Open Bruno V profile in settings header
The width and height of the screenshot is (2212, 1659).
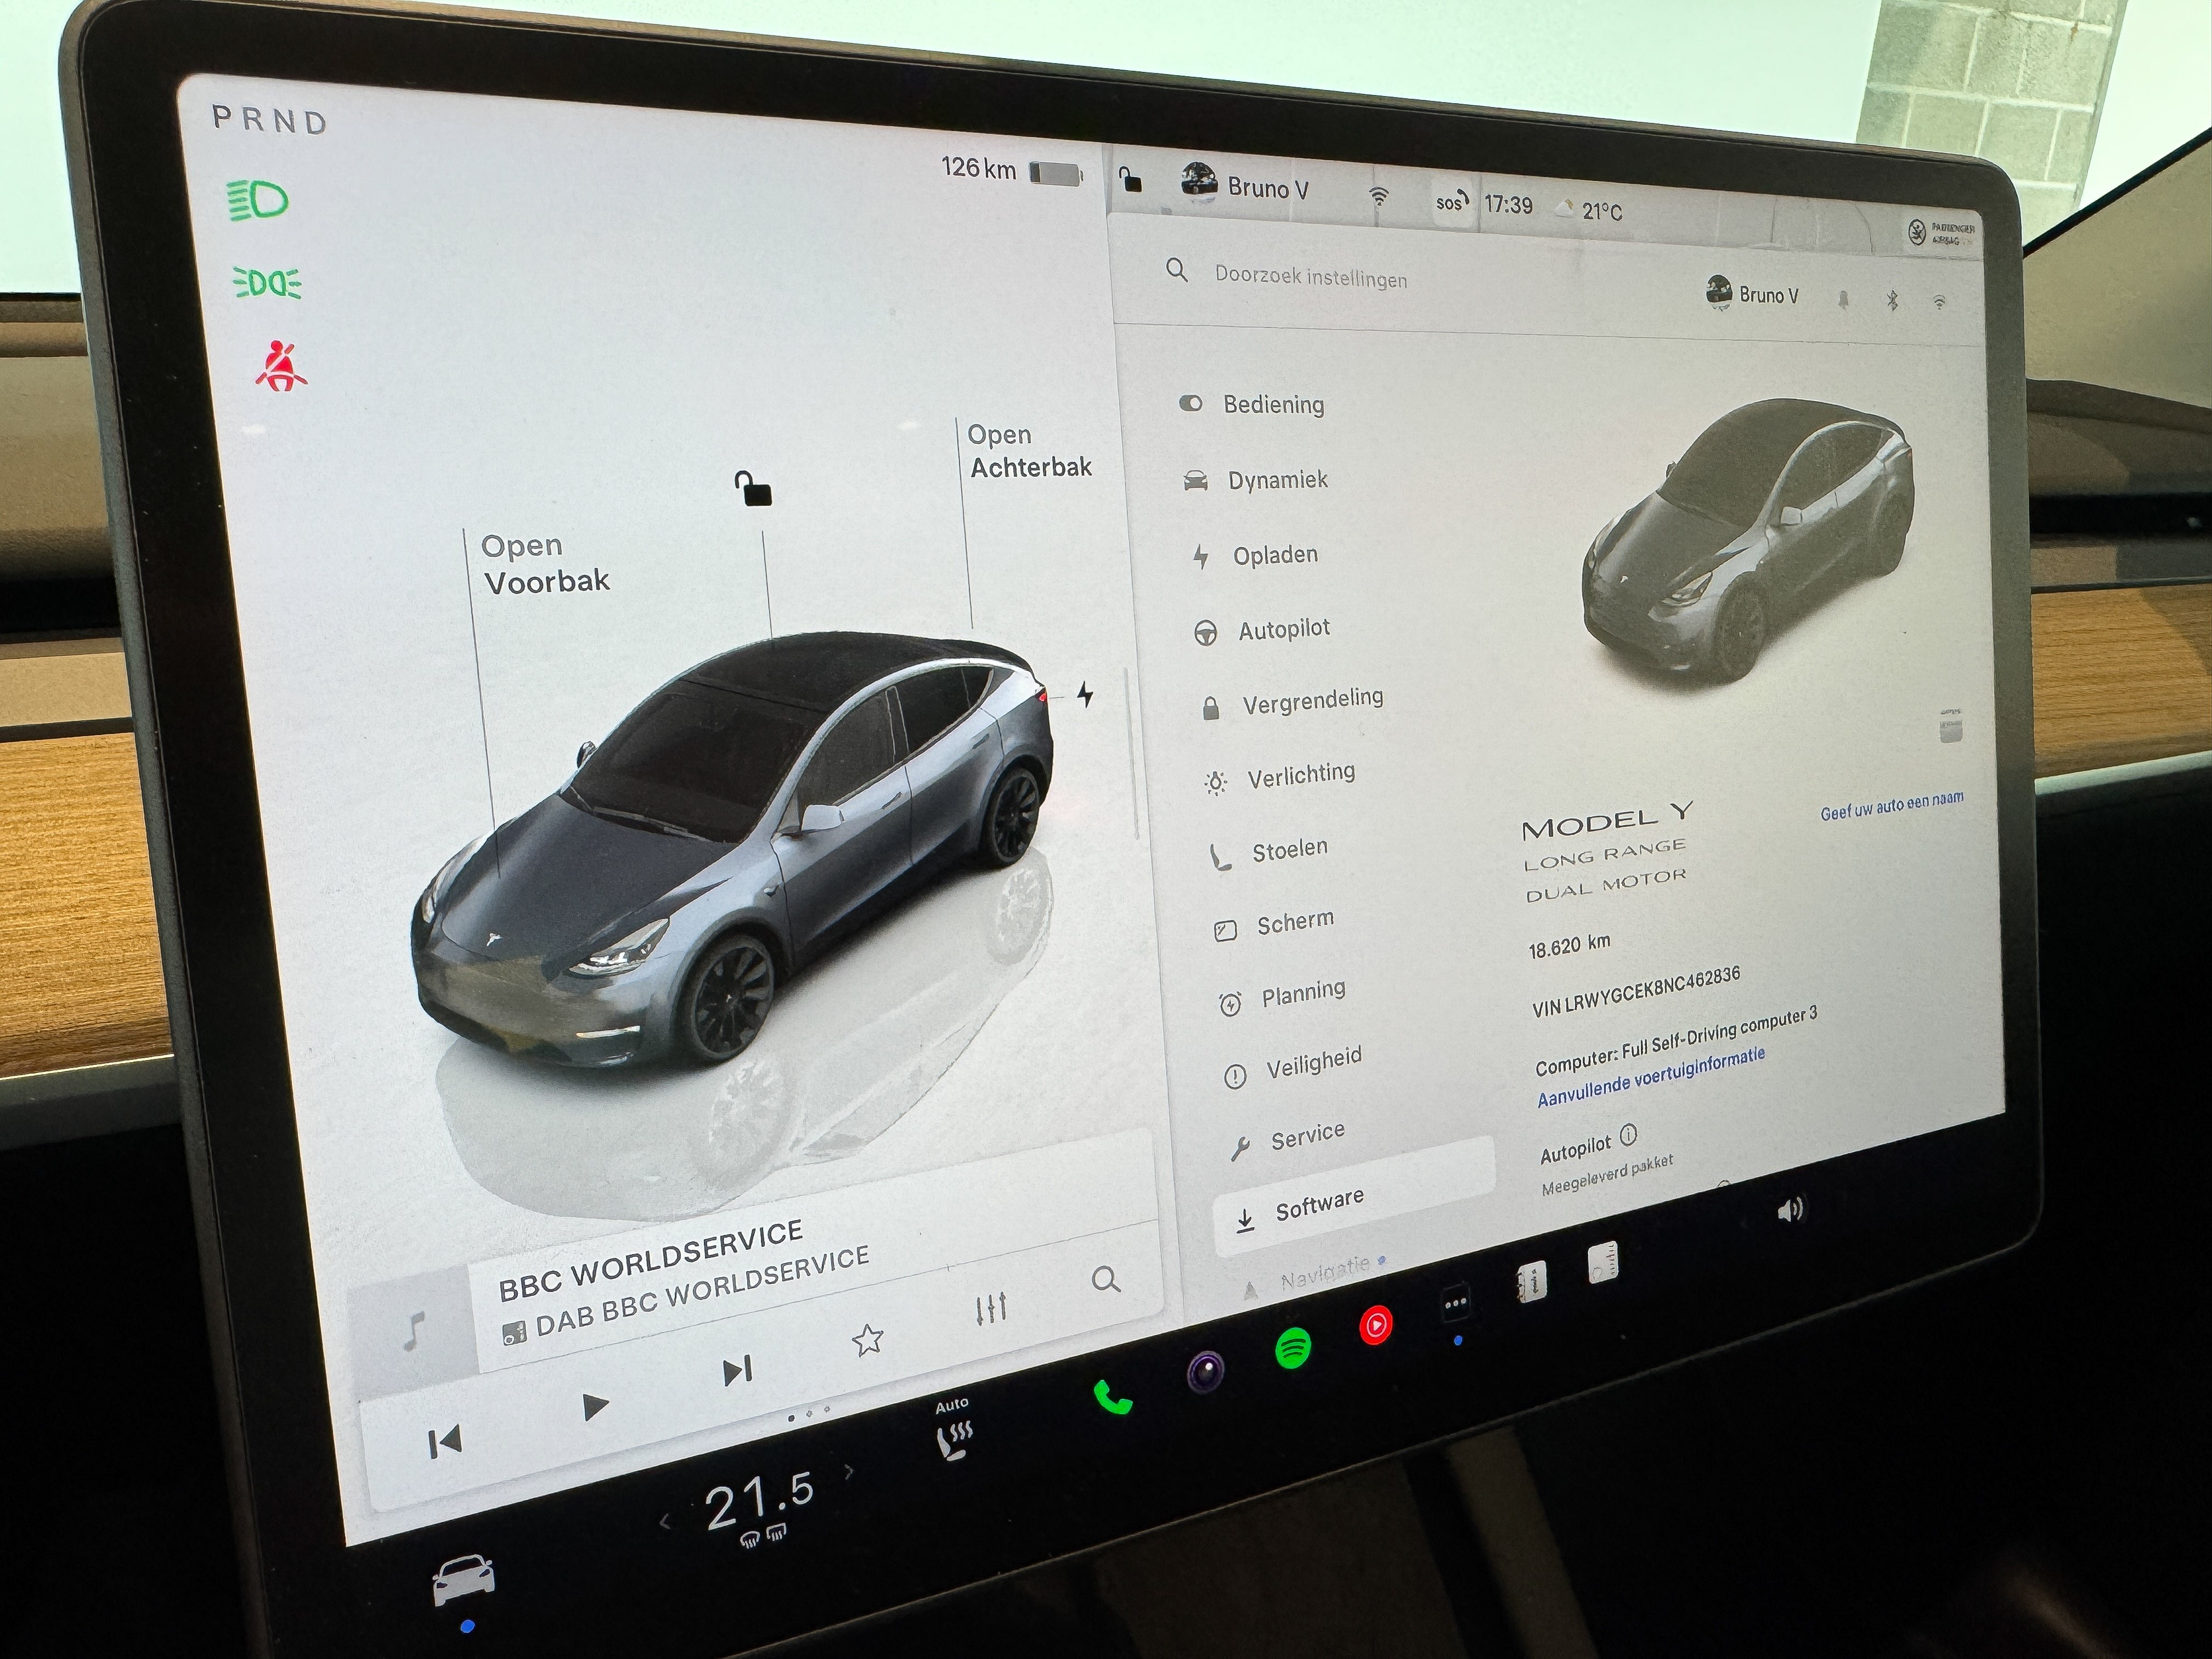[1752, 293]
